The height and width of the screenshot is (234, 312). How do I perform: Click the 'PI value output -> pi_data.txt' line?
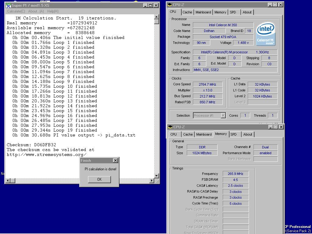pos(74,135)
